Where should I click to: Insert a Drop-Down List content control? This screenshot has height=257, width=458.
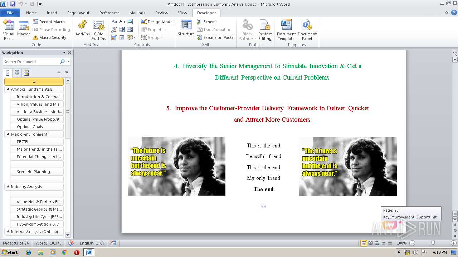(130, 30)
